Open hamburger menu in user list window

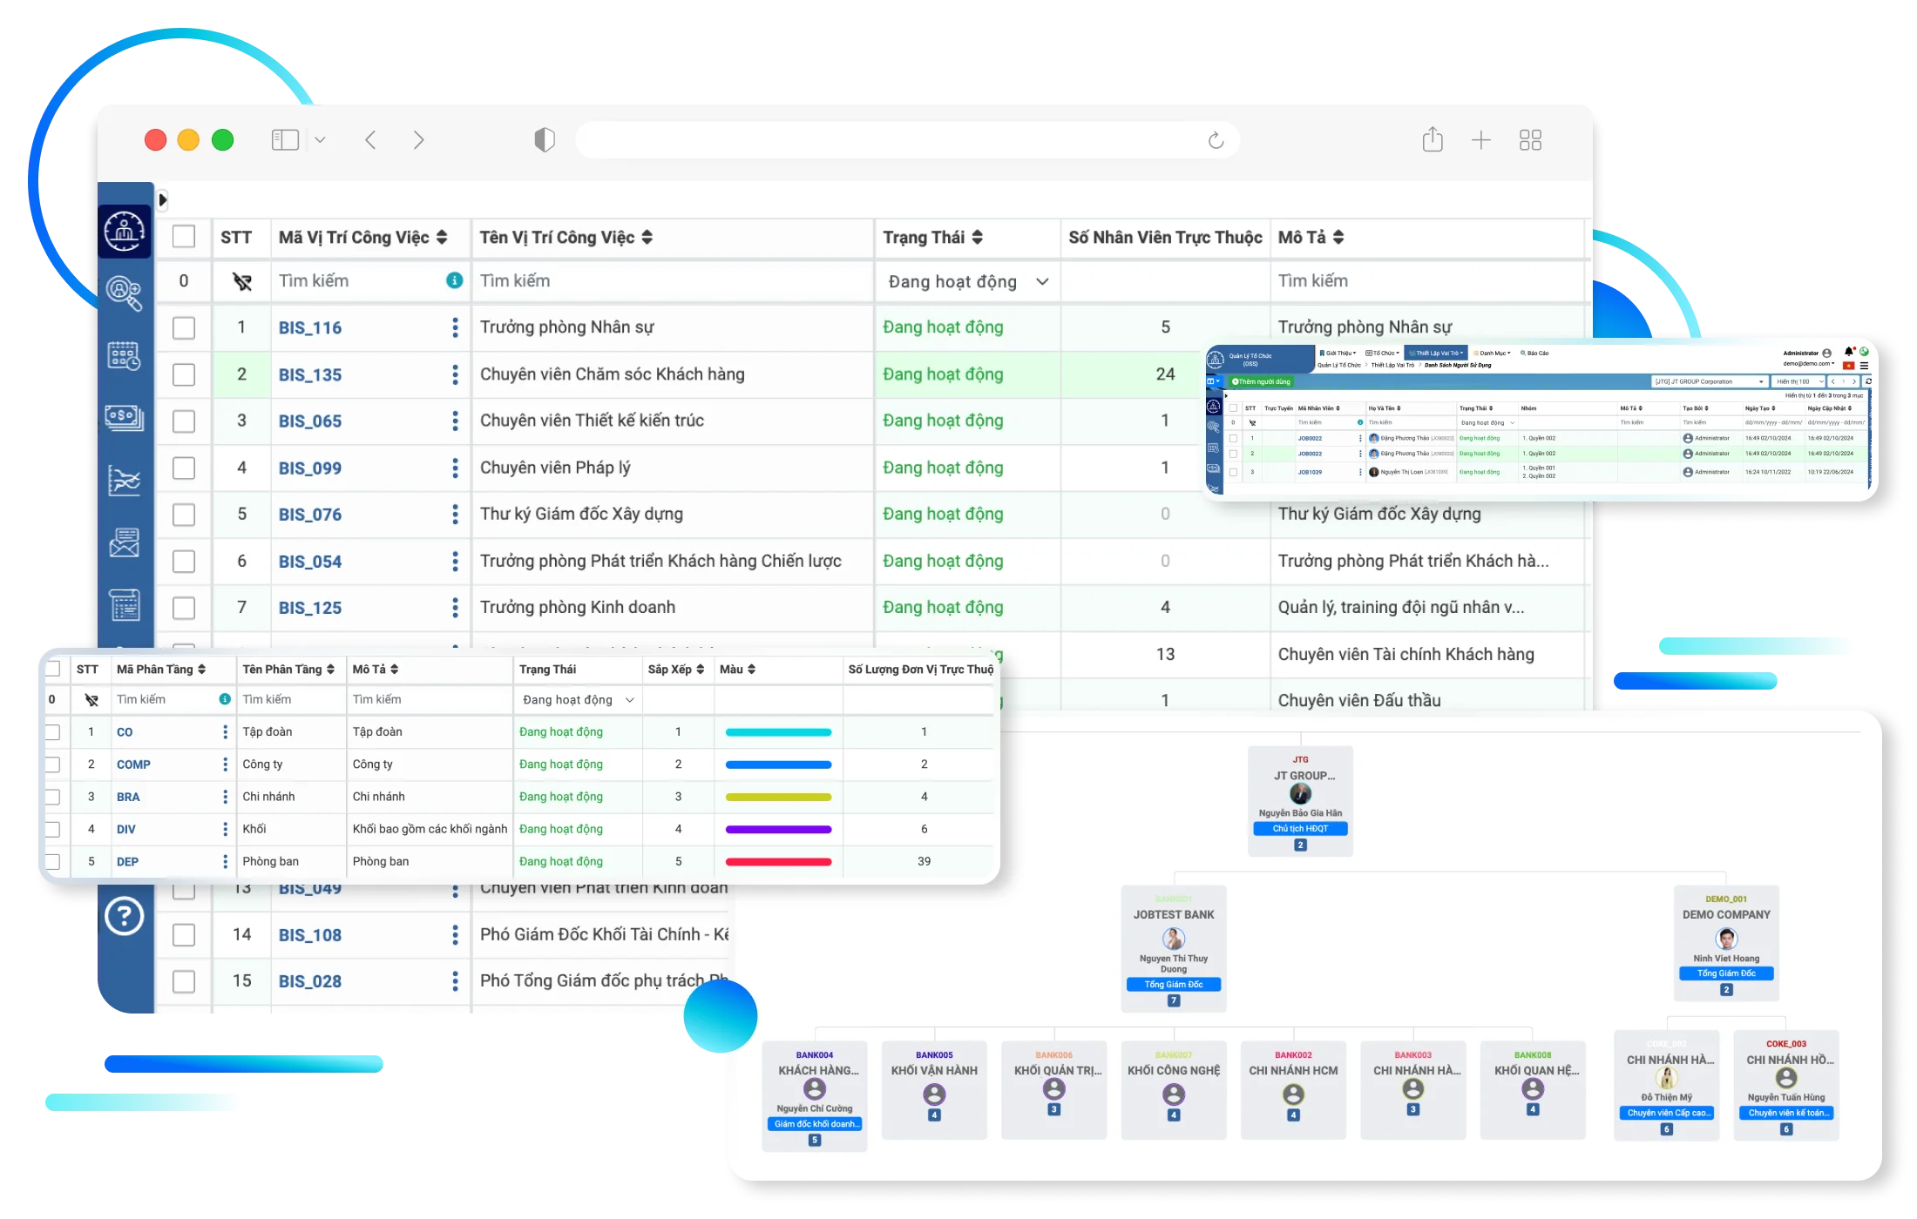[1864, 366]
